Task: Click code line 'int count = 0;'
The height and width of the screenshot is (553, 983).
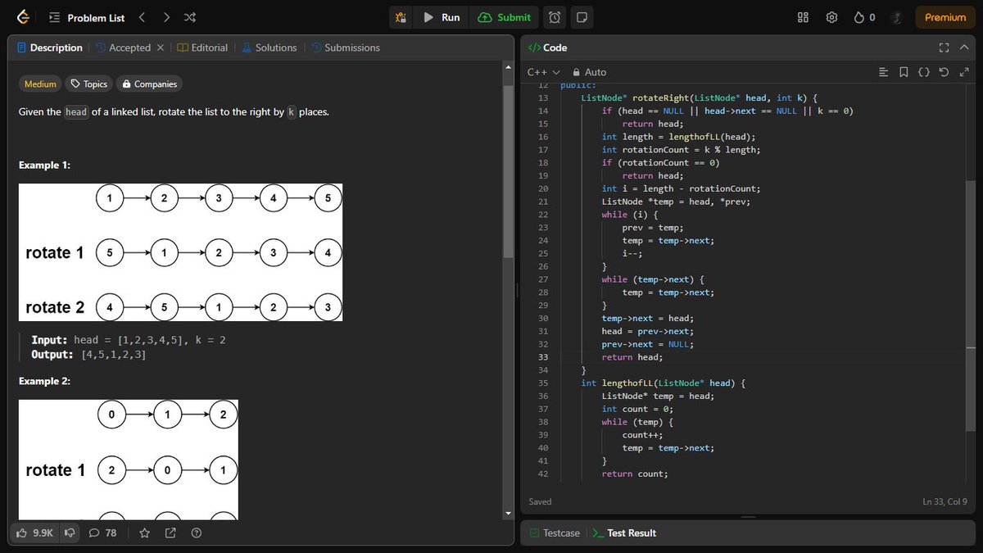Action: click(x=637, y=409)
